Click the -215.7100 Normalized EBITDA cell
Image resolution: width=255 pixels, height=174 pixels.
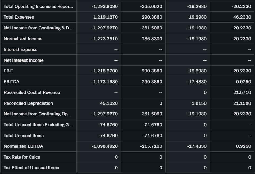(151, 146)
